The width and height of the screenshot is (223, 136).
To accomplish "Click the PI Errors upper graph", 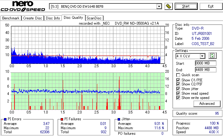I will coord(88,45).
